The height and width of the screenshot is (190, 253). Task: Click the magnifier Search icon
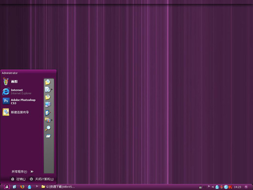pos(48,128)
